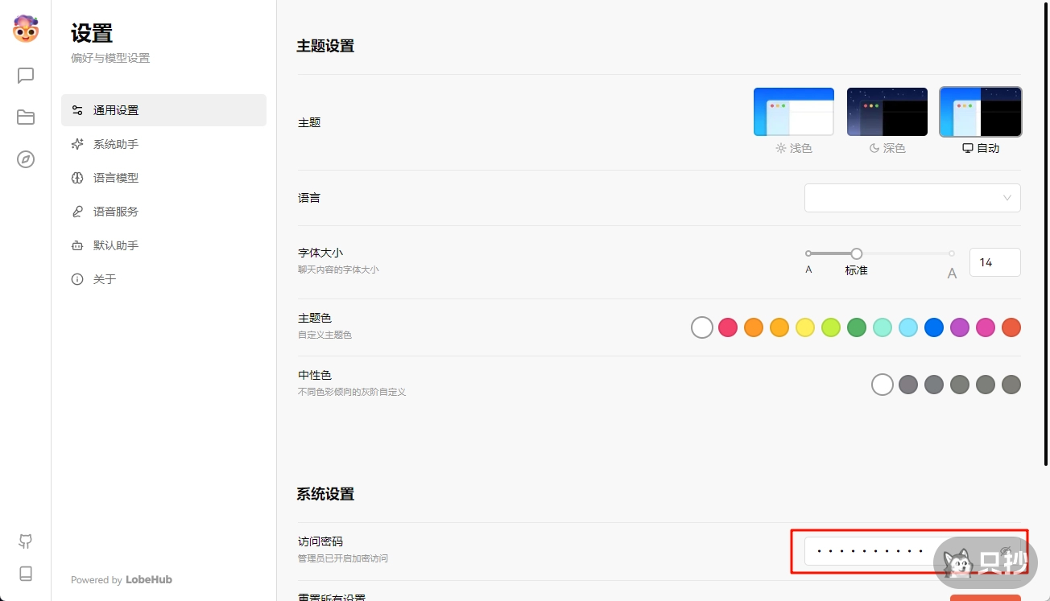Screen dimensions: 1050x601
Task: Open the 通用设置 settings section
Action: point(115,110)
